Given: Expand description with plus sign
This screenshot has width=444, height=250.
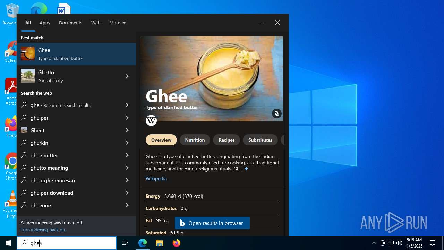Looking at the screenshot, I should tap(246, 169).
